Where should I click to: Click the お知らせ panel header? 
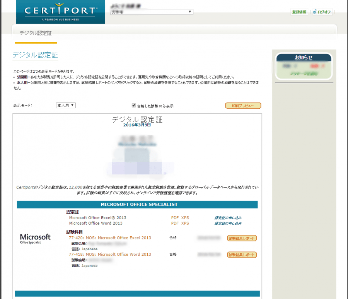304,58
